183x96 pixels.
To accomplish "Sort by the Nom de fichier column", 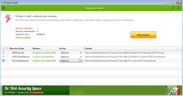I will coord(20,48).
